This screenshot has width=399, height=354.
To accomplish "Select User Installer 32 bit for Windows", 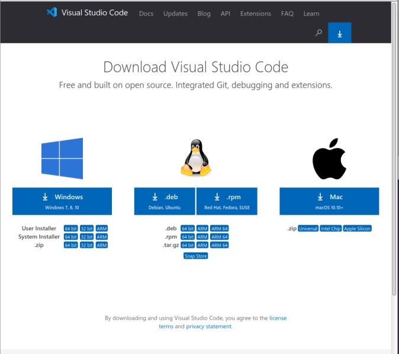I will (87, 228).
